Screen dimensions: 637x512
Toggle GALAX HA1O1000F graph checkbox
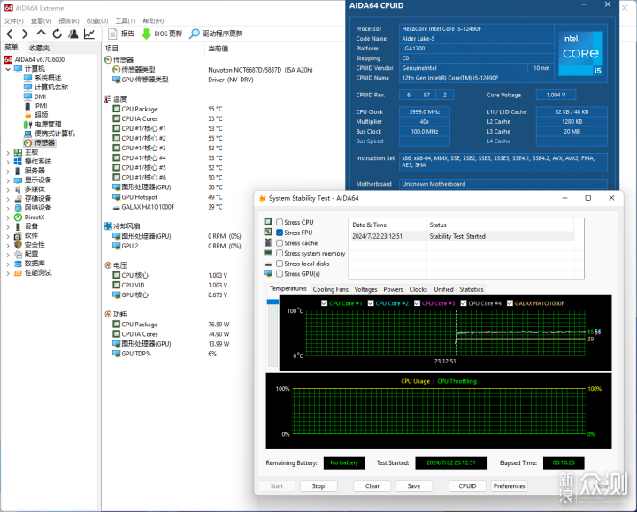(x=510, y=303)
